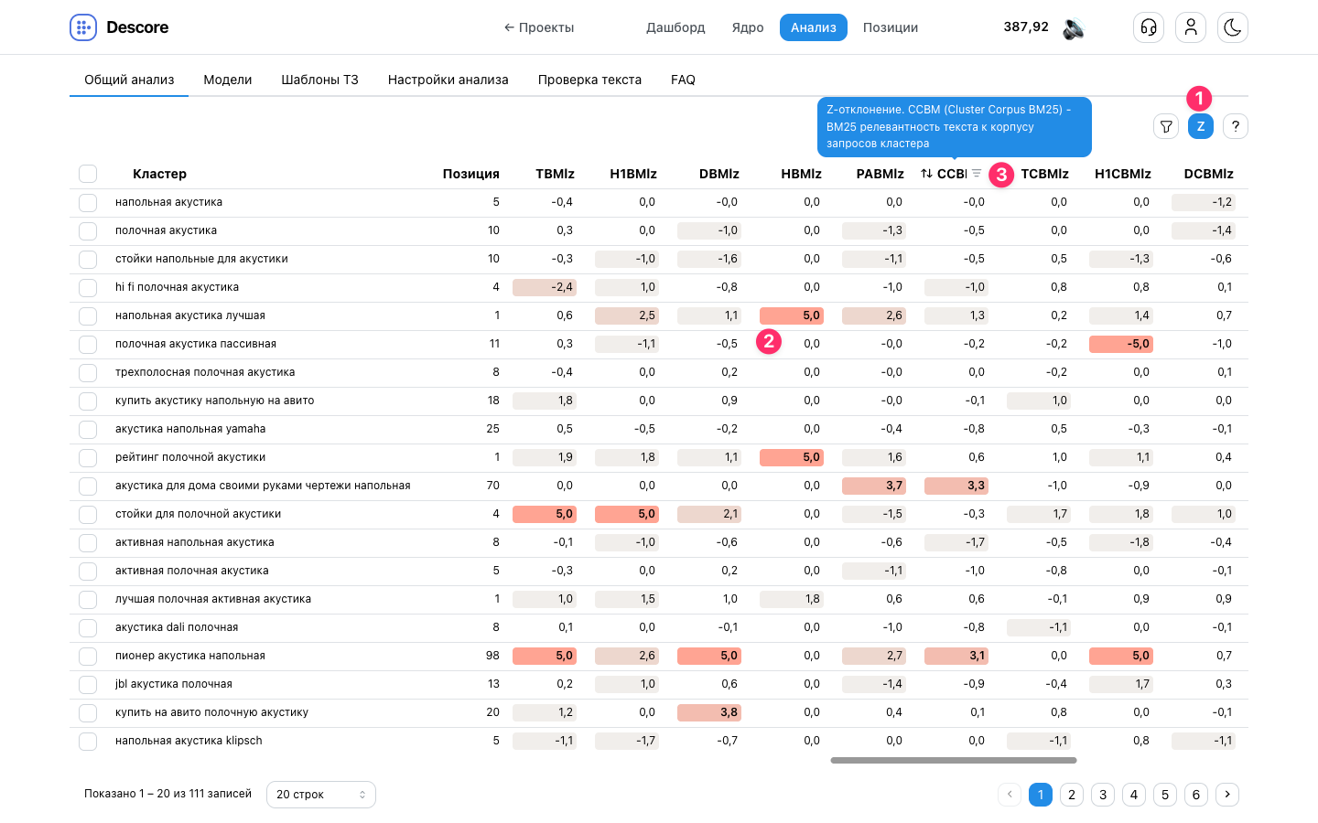Screen dimensions: 1318x823
Task: Open the Позиции section
Action: (x=891, y=27)
